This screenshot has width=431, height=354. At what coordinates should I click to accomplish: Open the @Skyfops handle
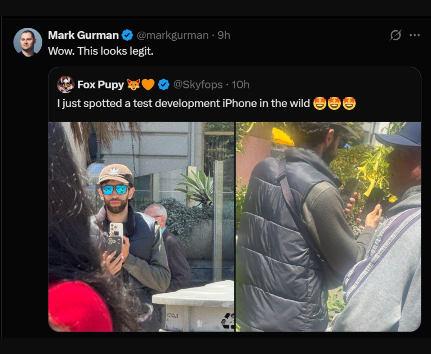click(x=198, y=85)
